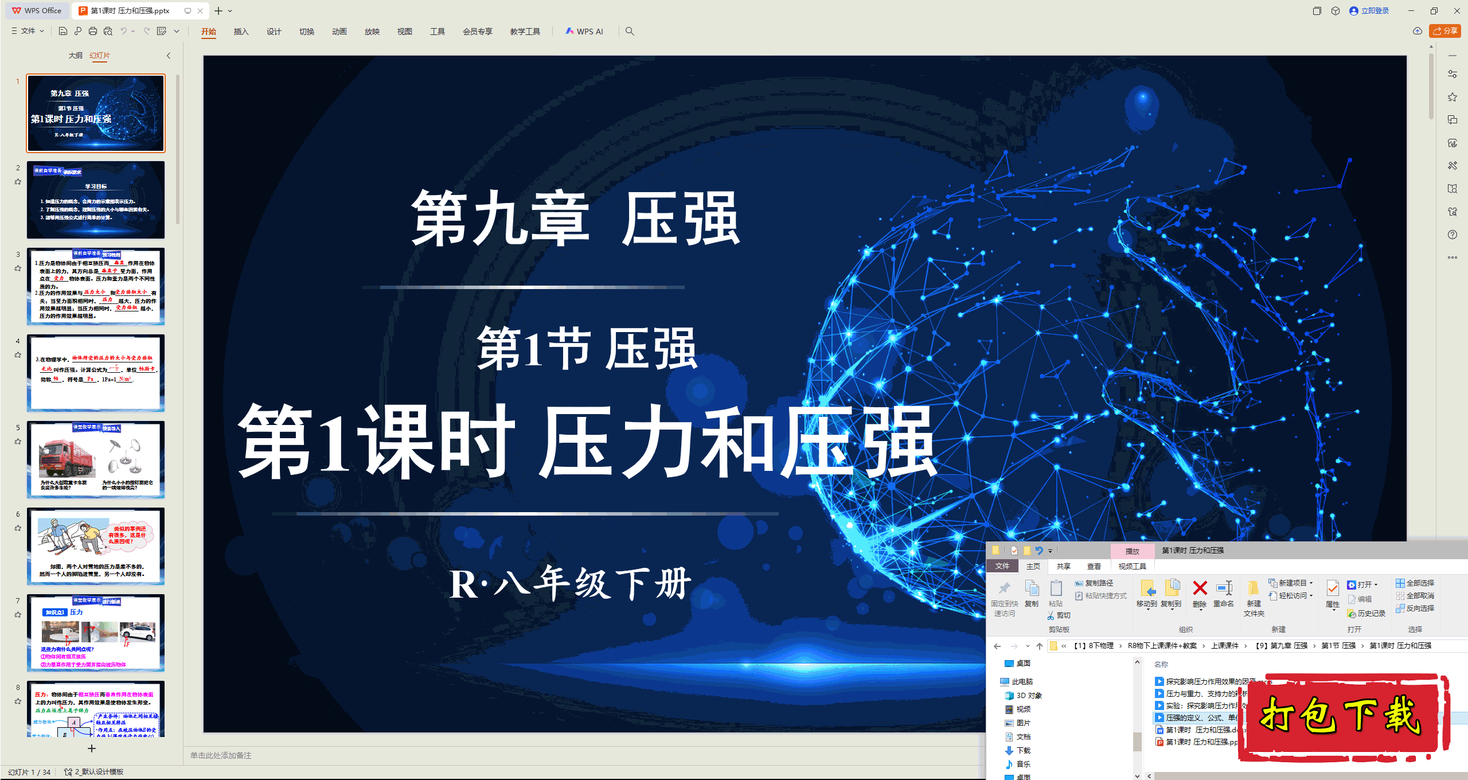Open the help question-mark icon in sidebar
Viewport: 1468px width, 780px height.
[1453, 235]
